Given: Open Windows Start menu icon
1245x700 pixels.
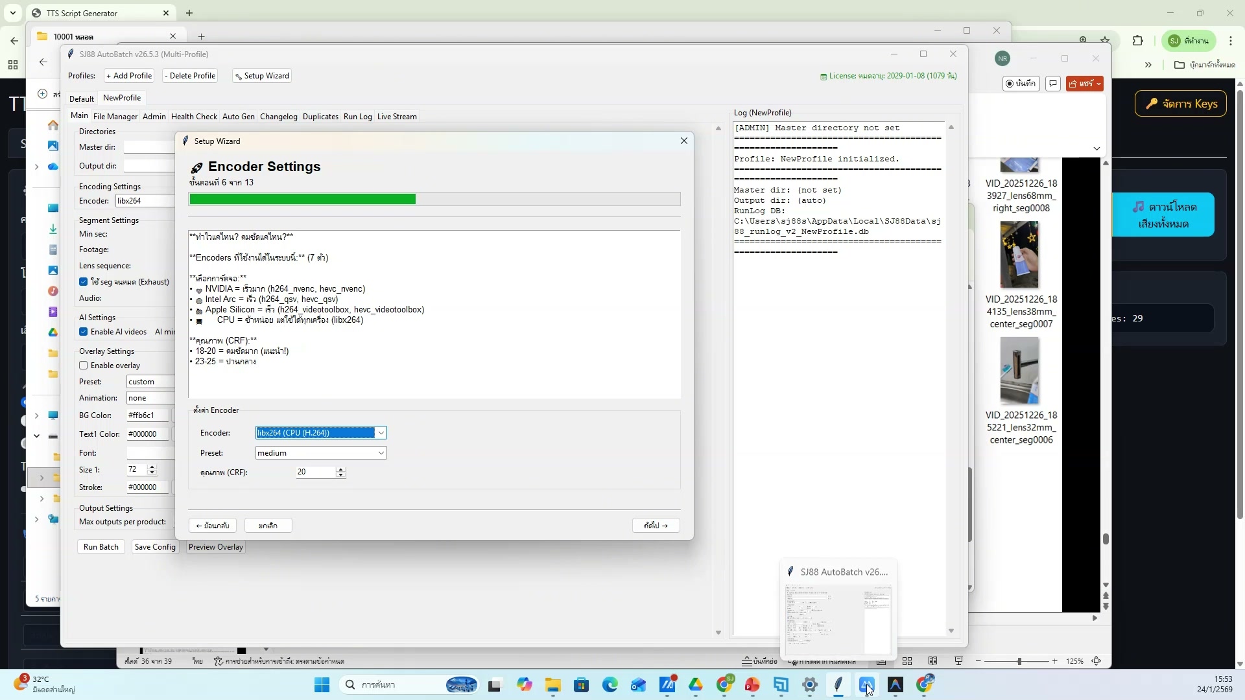Looking at the screenshot, I should coord(322,684).
